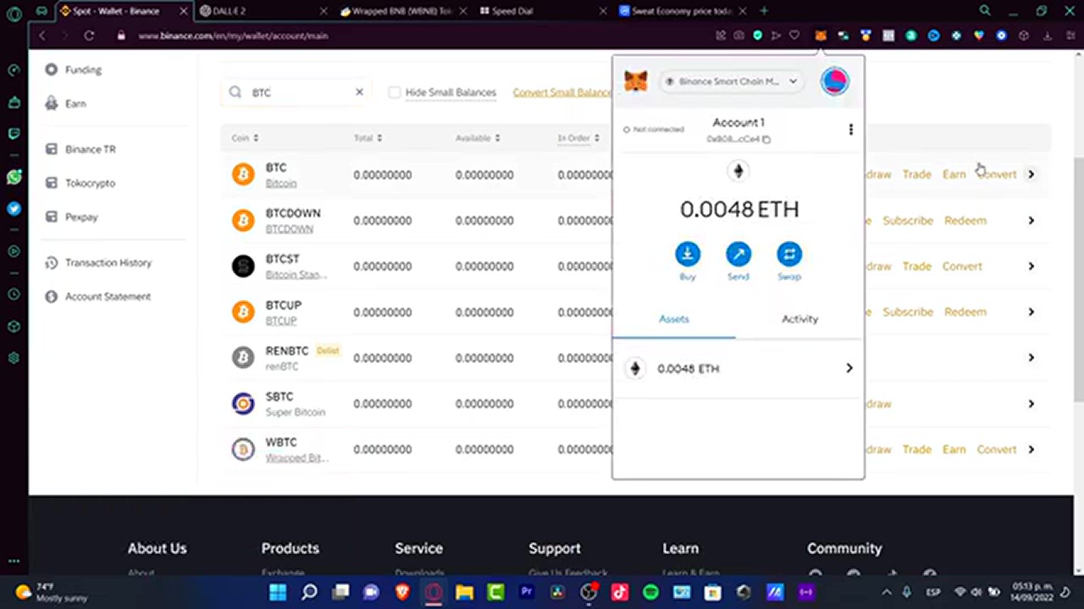Expand the BTCDOWN row chevron
1084x609 pixels.
tap(1031, 220)
